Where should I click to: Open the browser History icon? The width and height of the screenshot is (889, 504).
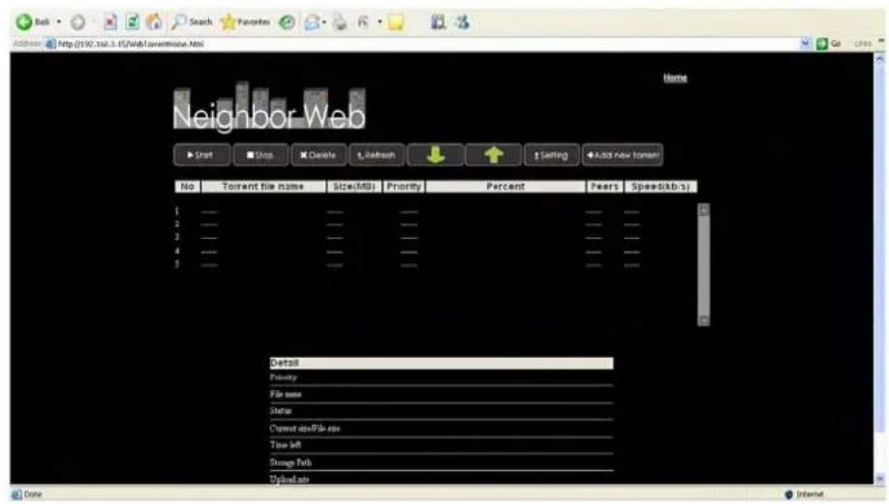pos(287,22)
